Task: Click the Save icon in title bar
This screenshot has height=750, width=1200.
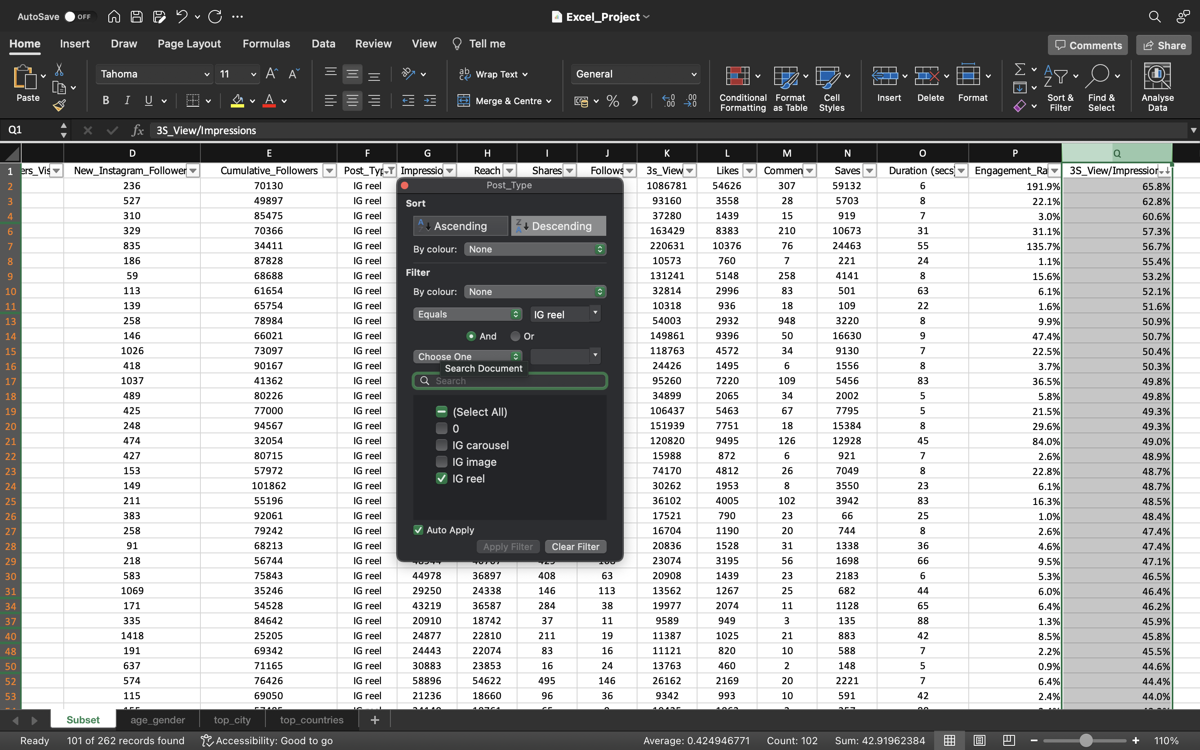Action: pyautogui.click(x=136, y=16)
